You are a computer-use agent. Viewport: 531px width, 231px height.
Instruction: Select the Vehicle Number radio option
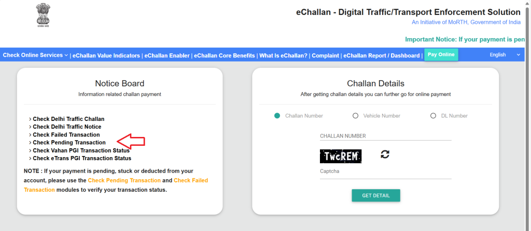356,116
